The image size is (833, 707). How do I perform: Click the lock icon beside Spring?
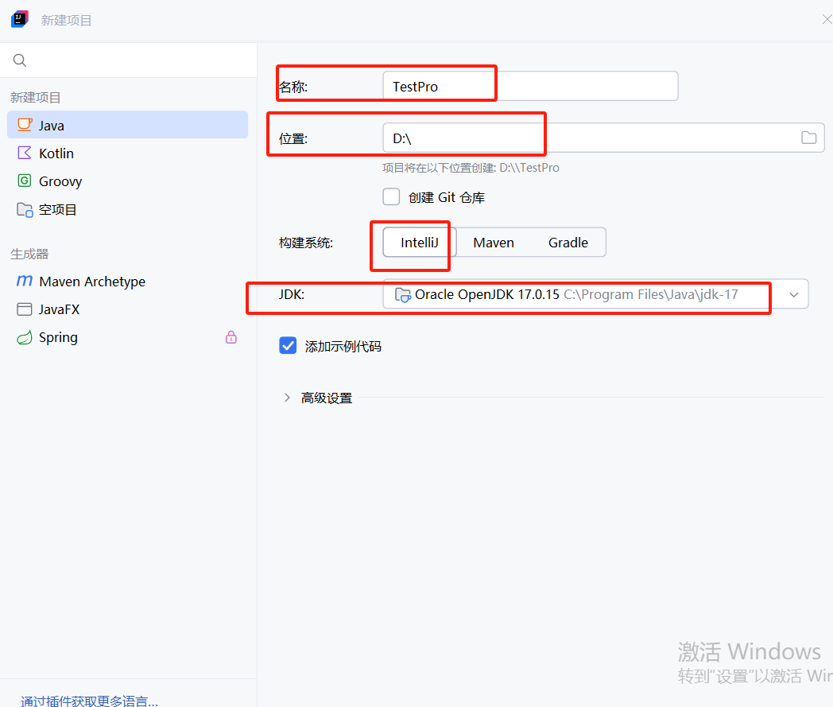coord(231,337)
